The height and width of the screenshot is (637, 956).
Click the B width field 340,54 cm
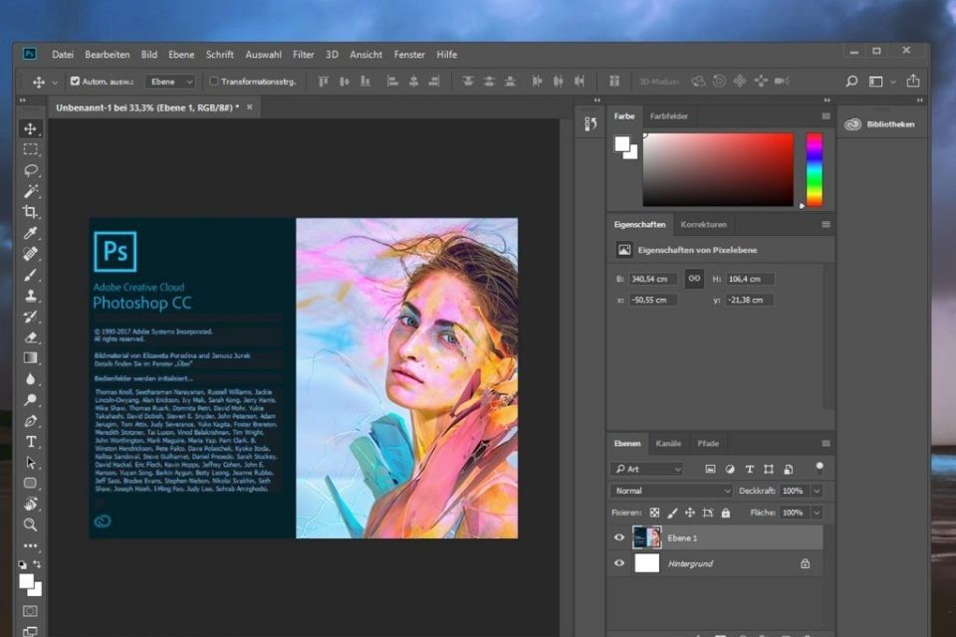pos(652,279)
